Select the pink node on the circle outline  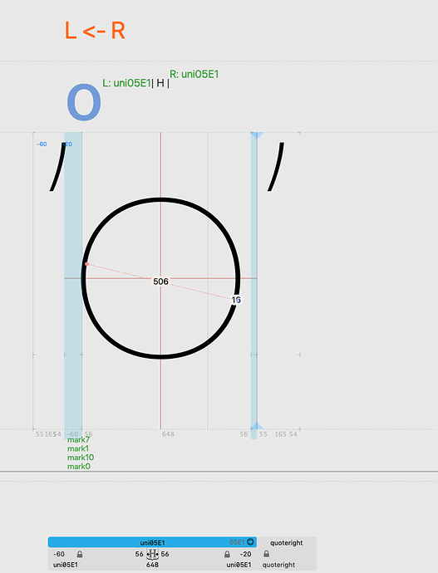(x=86, y=264)
